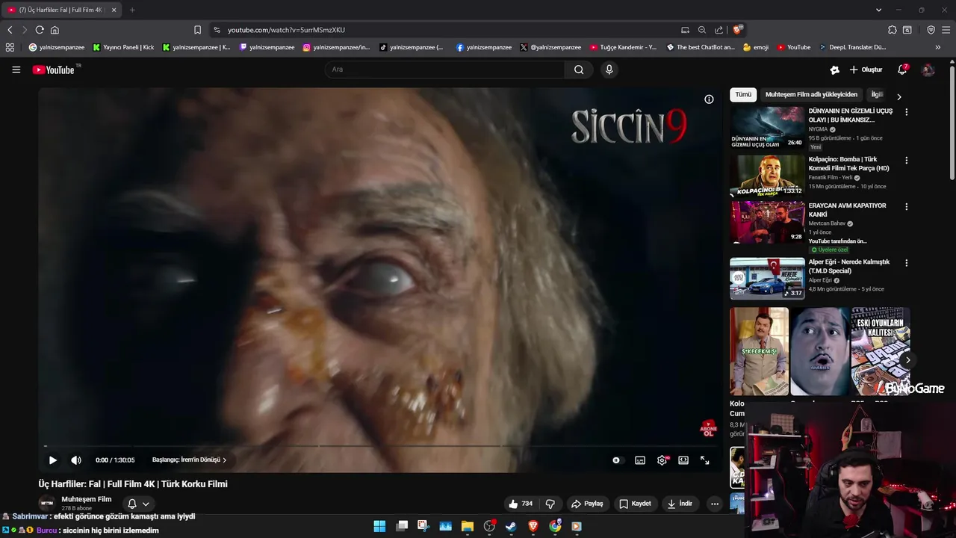Open Muhteşem Film channel link
This screenshot has height=538, width=956.
(x=87, y=499)
